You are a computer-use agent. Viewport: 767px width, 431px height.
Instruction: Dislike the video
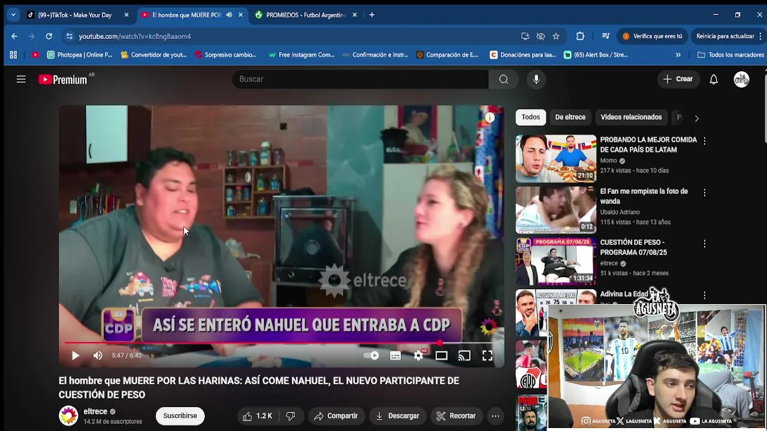pyautogui.click(x=291, y=416)
